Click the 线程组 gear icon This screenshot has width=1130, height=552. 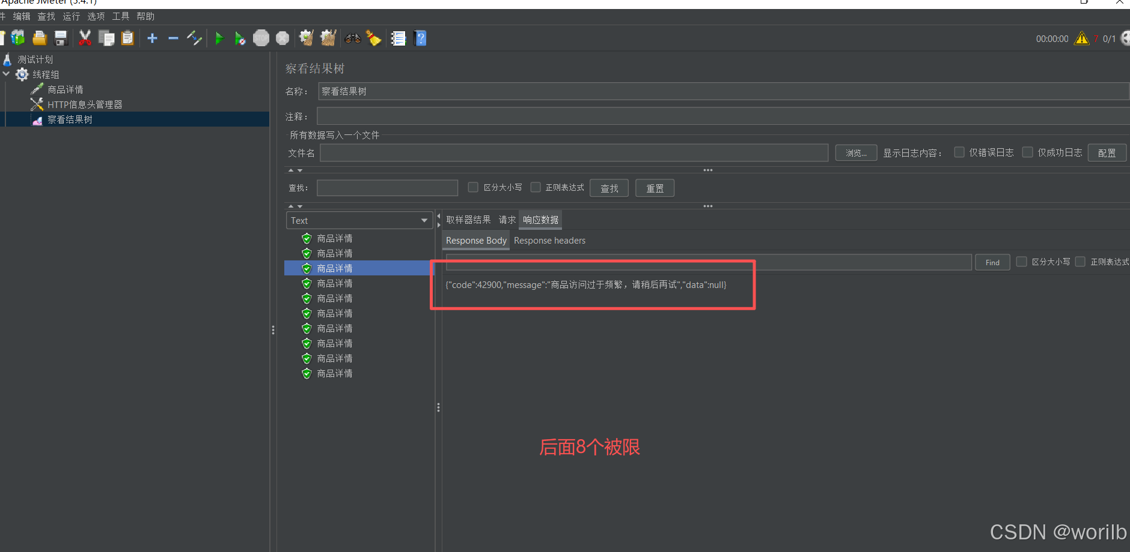tap(22, 74)
